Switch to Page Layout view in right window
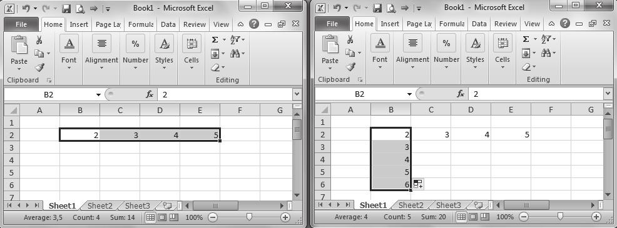The height and width of the screenshot is (228, 617). (473, 217)
